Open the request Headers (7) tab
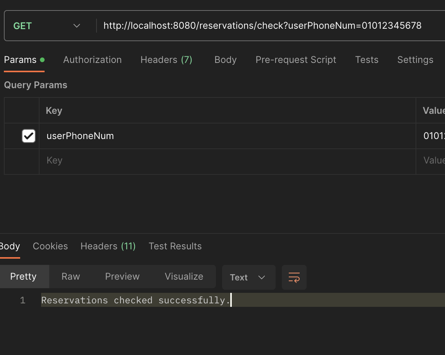The height and width of the screenshot is (355, 445). (166, 59)
